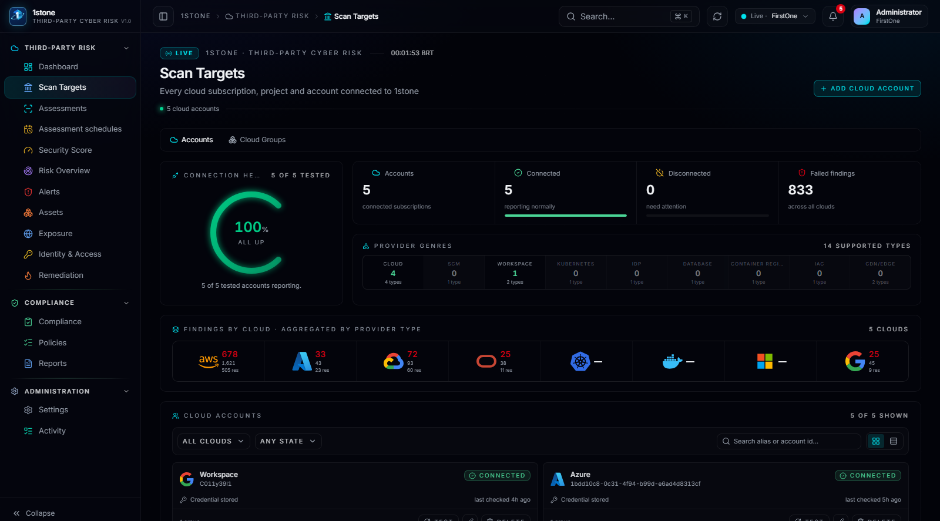Click the Google Workspace findings tile

[862, 362]
